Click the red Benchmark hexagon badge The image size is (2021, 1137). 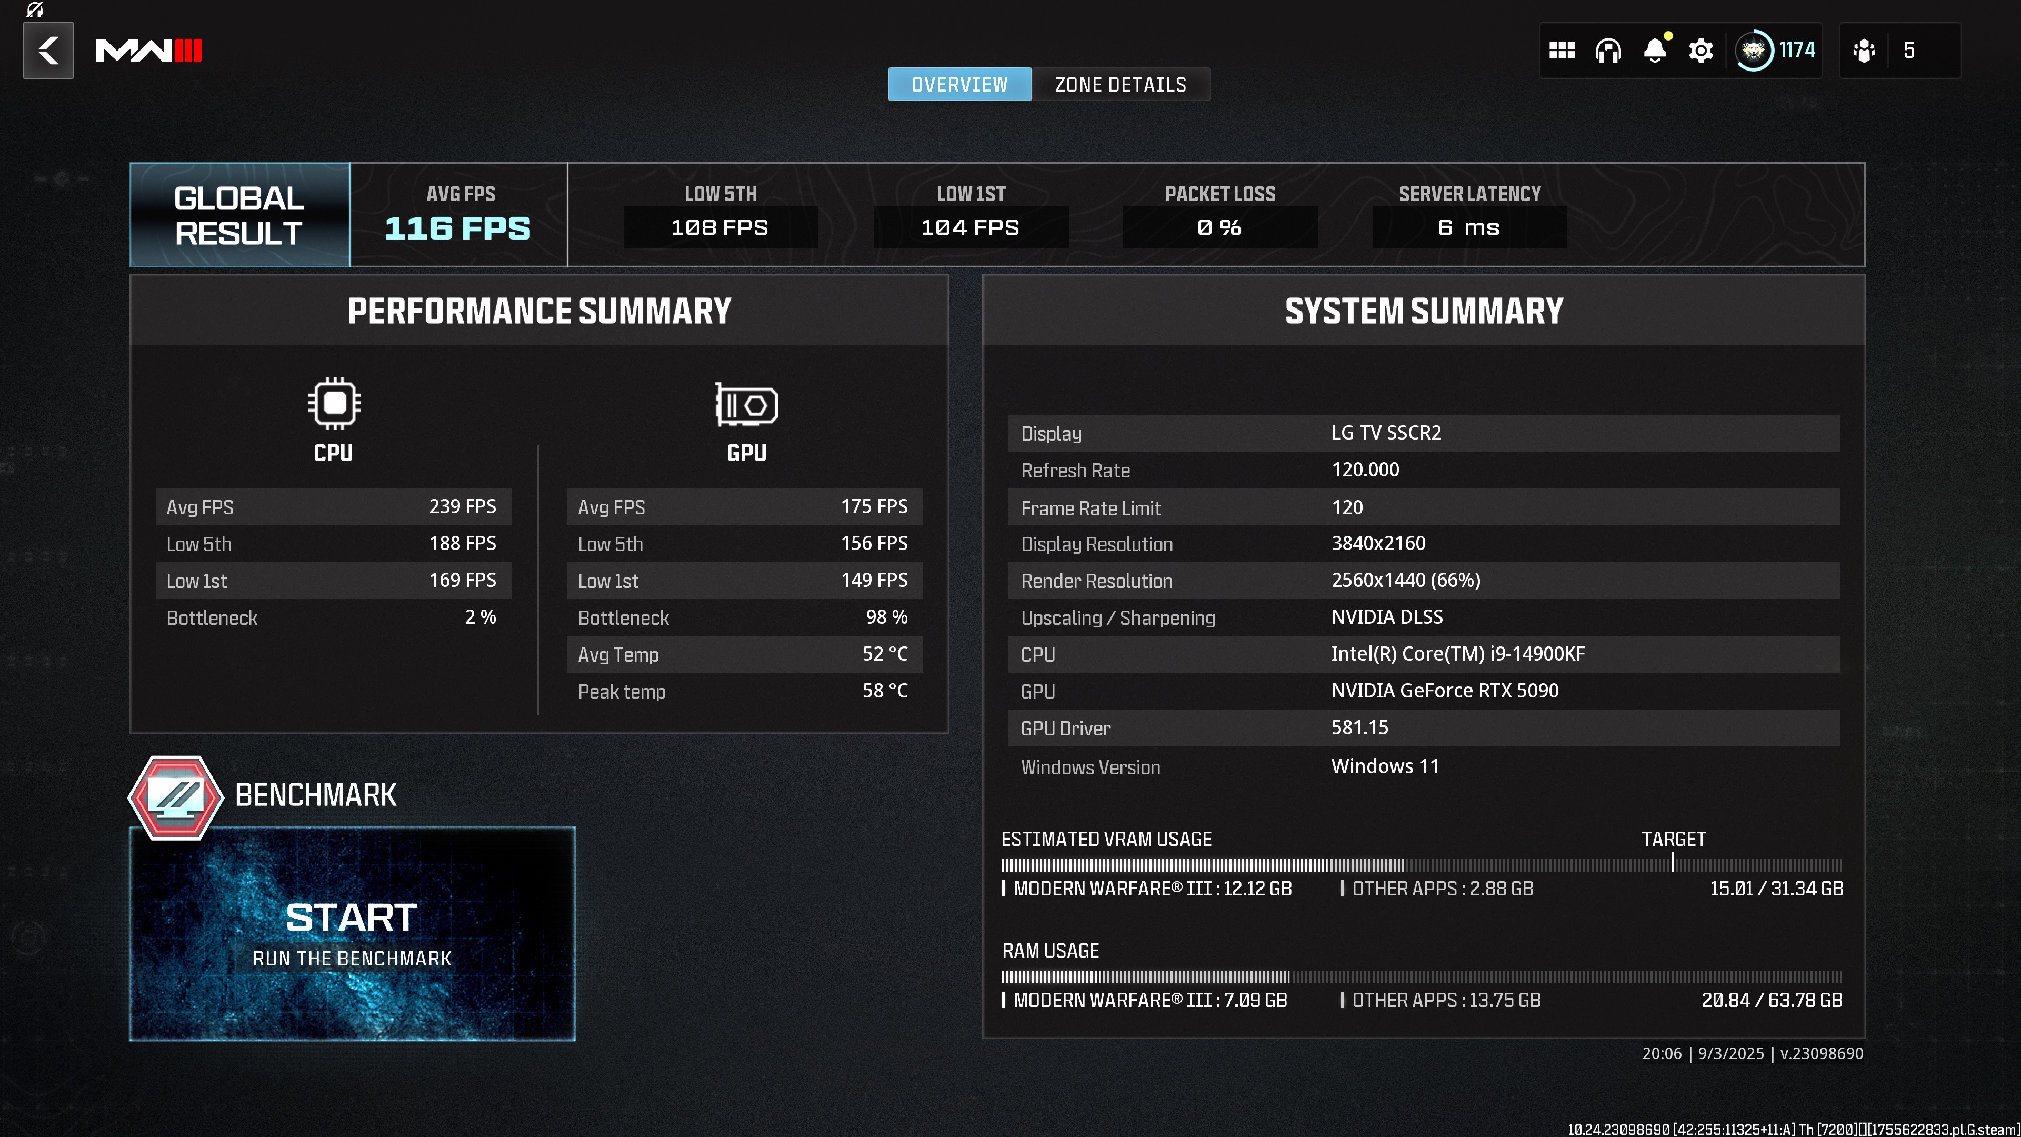pos(176,797)
